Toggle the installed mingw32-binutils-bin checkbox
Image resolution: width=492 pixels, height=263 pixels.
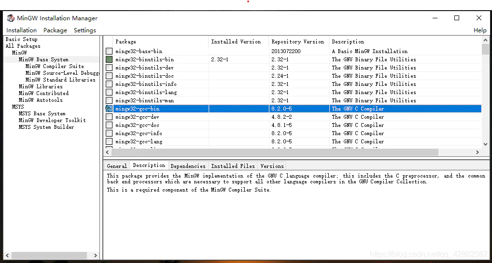109,59
